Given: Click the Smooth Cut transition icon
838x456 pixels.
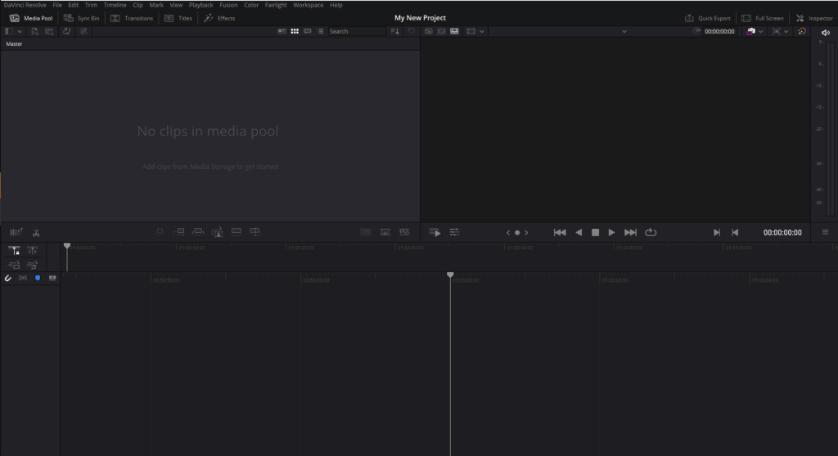Looking at the screenshot, I should pos(404,232).
